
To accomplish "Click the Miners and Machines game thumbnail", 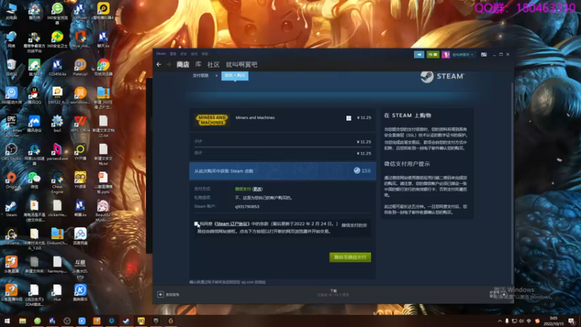I will point(211,120).
